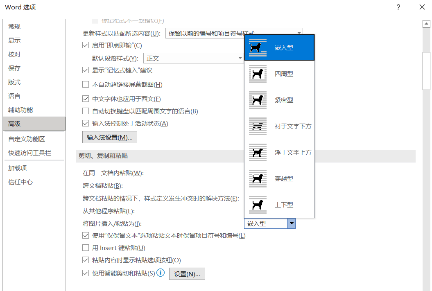
Task: Toggle 显示"记忆式键入"建议 checkbox
Action: [86, 70]
